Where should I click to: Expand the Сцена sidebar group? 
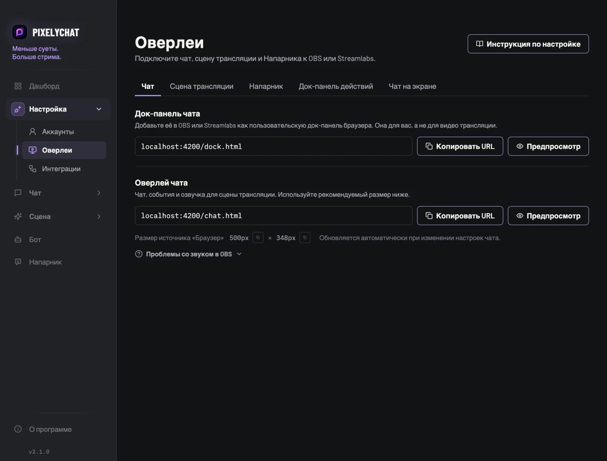tap(99, 216)
